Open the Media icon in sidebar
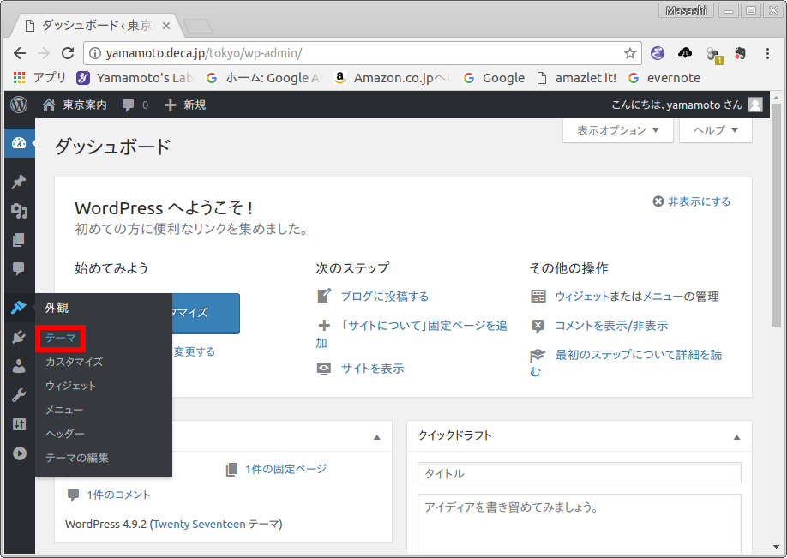Viewport: 787px width, 558px height. point(19,211)
